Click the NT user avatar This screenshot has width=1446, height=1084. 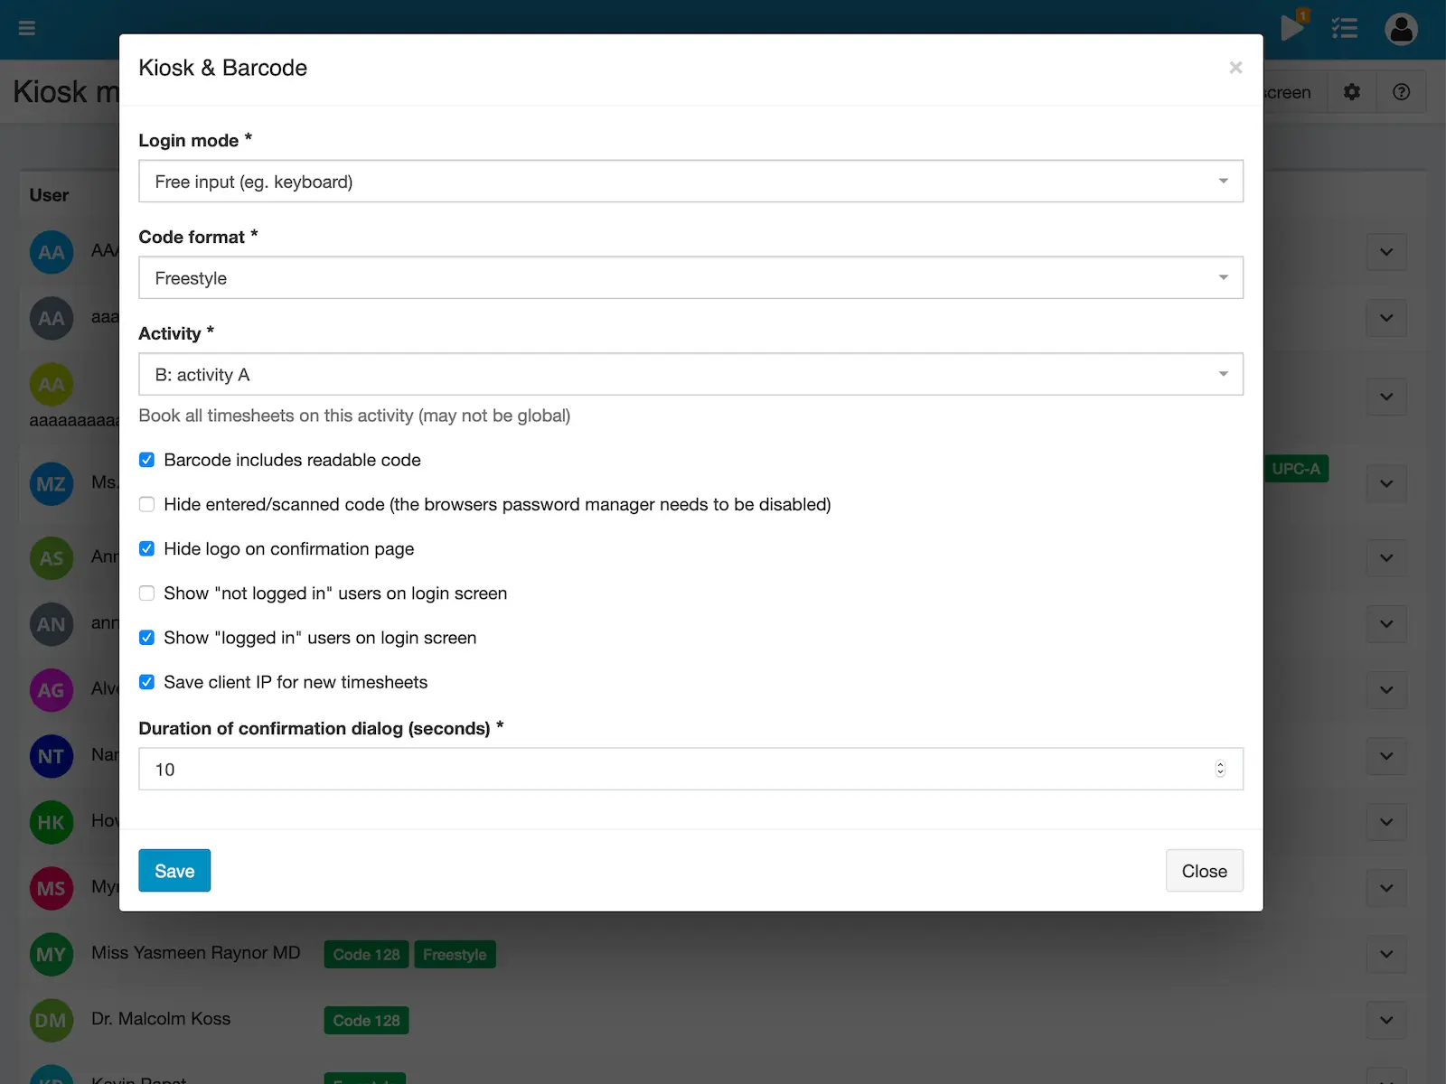coord(52,756)
